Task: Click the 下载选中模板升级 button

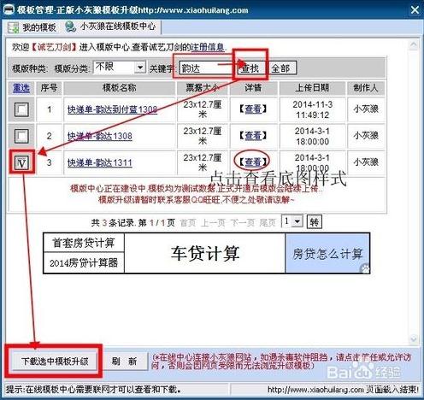Action: (x=54, y=362)
